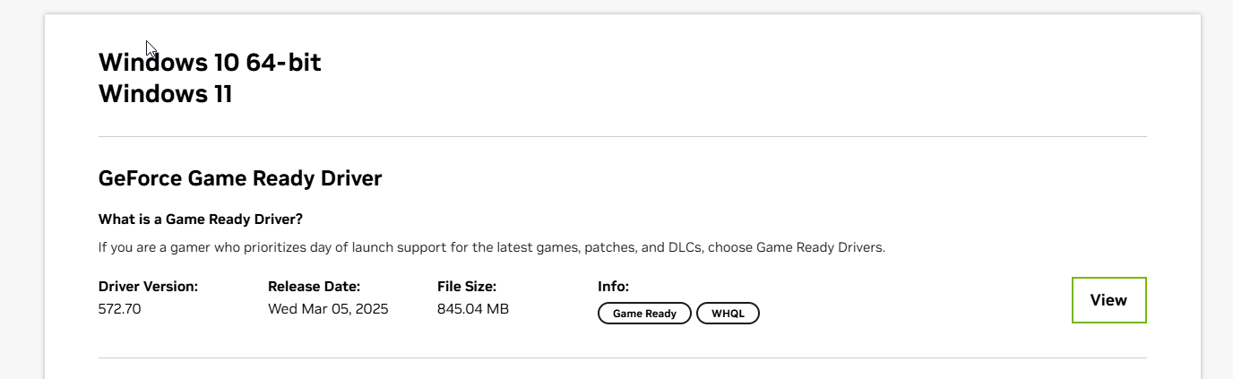This screenshot has height=379, width=1233.
Task: Click the GeForce Game Ready Driver title
Action: [240, 178]
